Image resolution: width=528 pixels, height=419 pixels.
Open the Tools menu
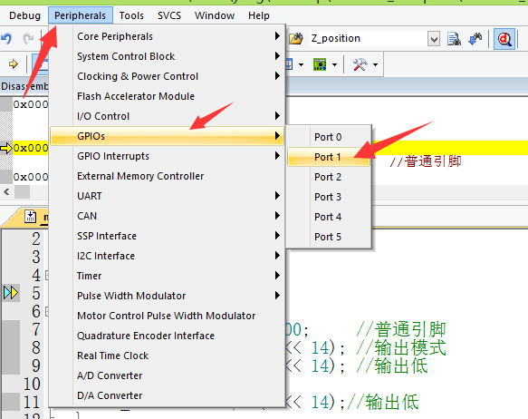pyautogui.click(x=131, y=15)
